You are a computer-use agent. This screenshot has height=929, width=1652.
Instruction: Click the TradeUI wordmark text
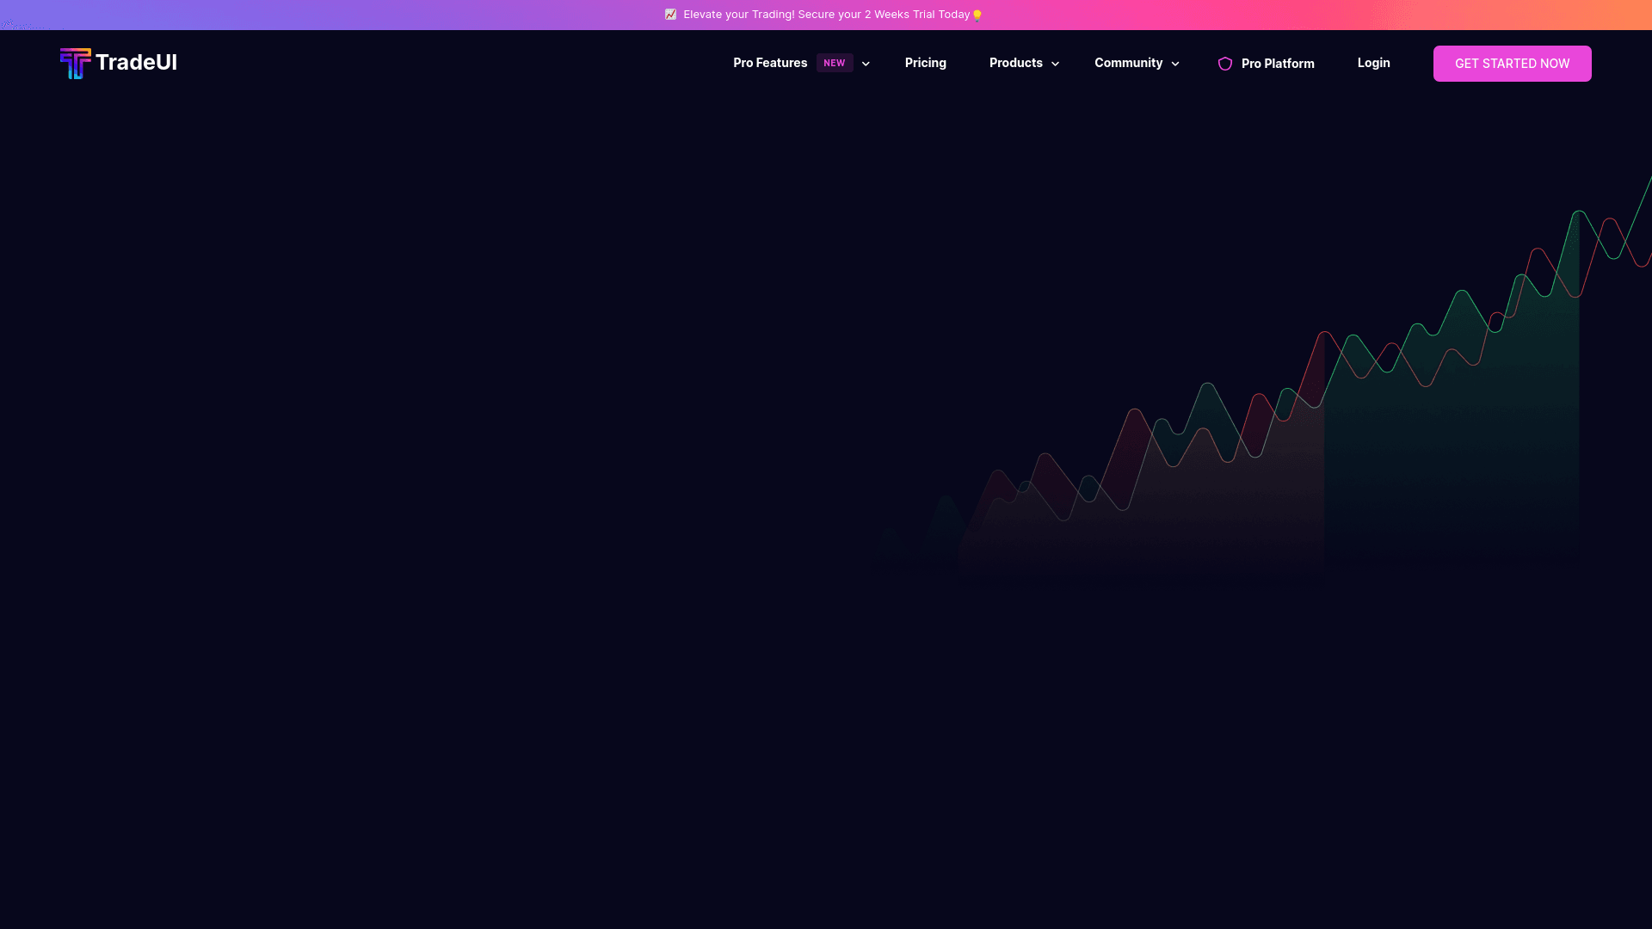point(136,62)
